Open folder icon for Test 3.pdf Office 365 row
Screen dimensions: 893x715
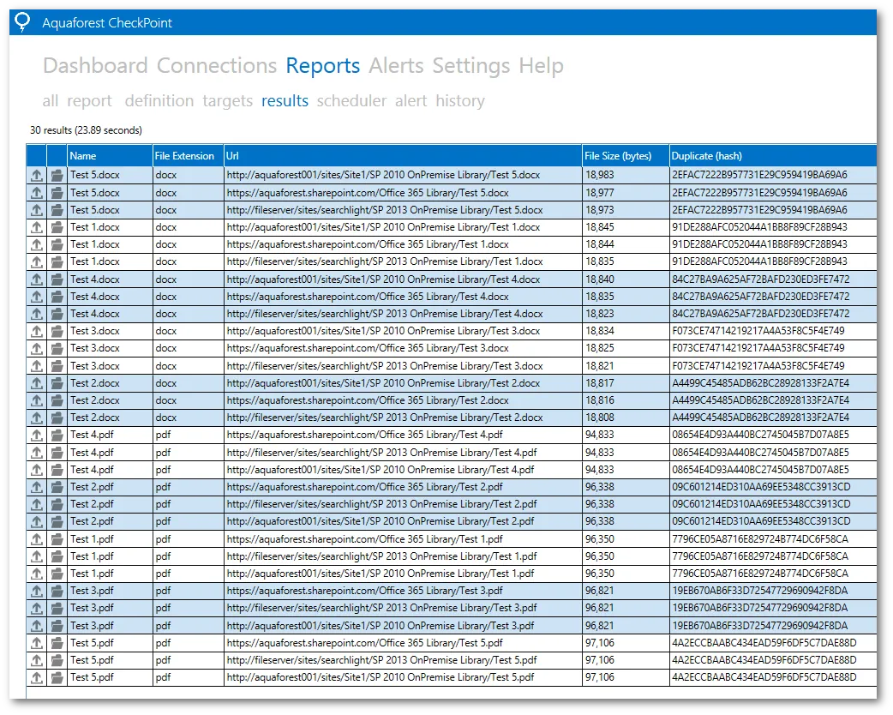point(57,591)
